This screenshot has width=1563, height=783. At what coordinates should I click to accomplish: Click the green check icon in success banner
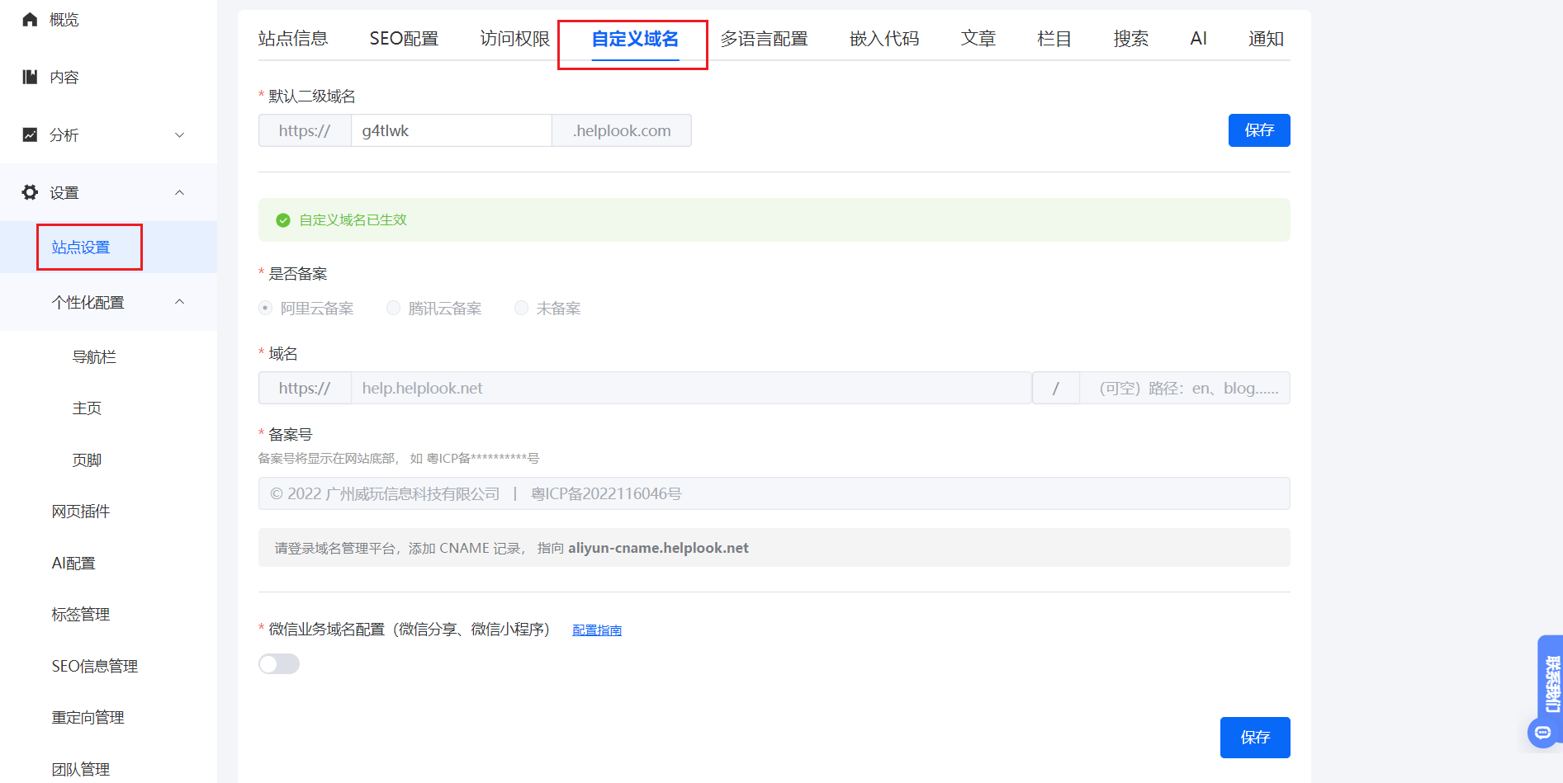click(x=283, y=220)
